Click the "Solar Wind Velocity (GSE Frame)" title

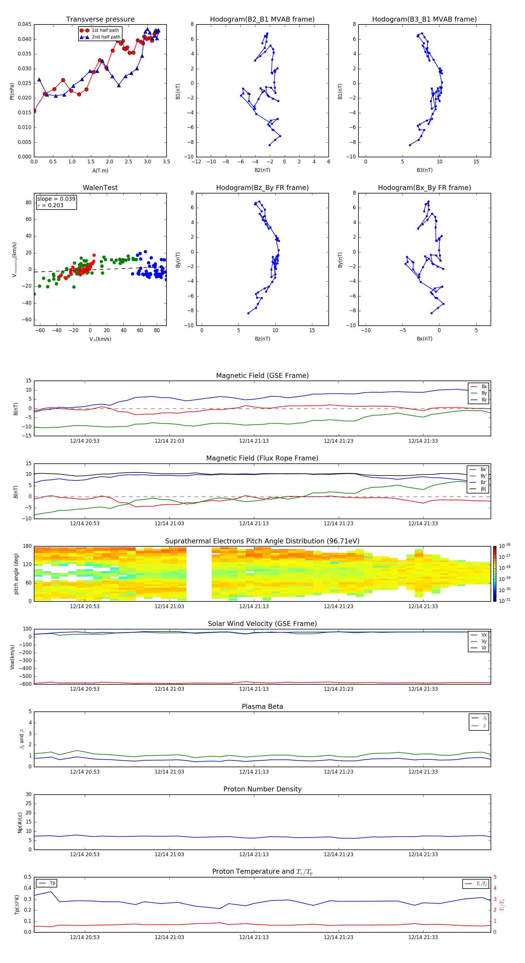point(262,624)
